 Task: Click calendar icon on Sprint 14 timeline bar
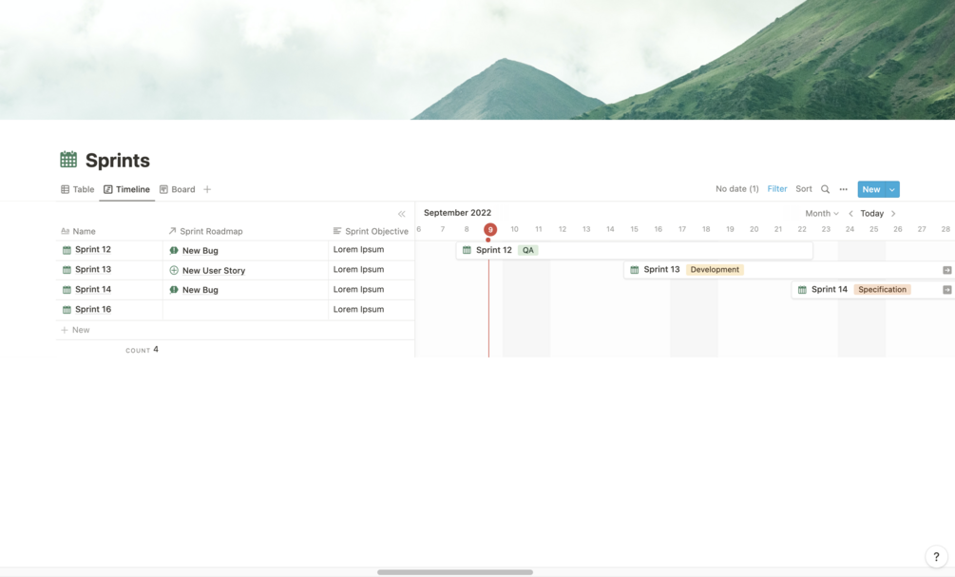click(x=802, y=290)
